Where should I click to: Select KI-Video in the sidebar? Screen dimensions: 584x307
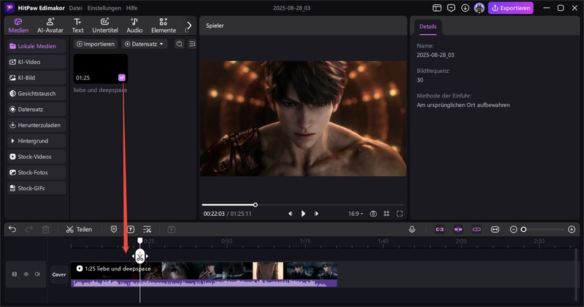36,62
